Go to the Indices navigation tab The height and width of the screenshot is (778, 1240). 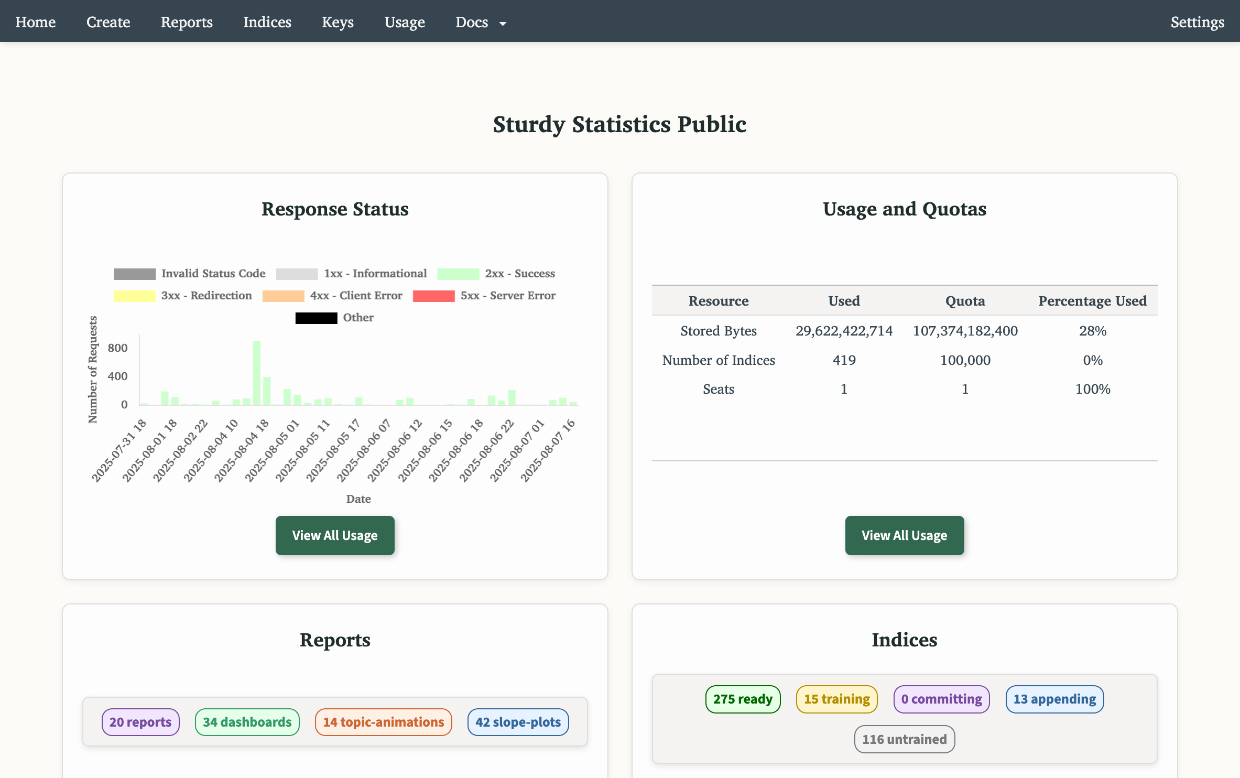click(267, 22)
